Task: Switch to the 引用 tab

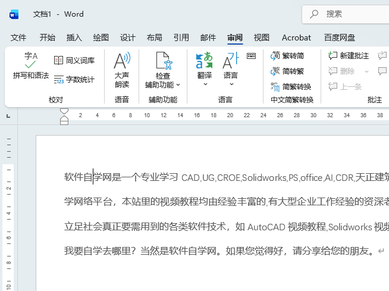Action: coord(181,37)
